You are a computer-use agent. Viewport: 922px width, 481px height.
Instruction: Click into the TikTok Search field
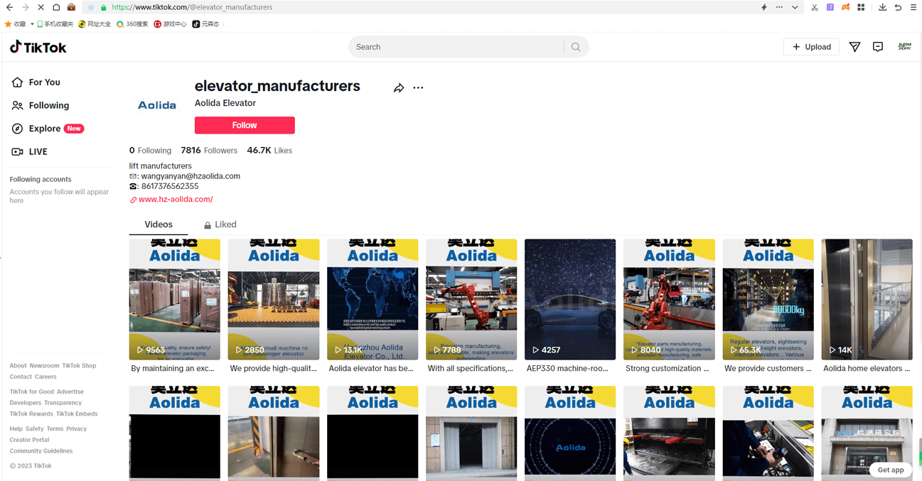459,47
